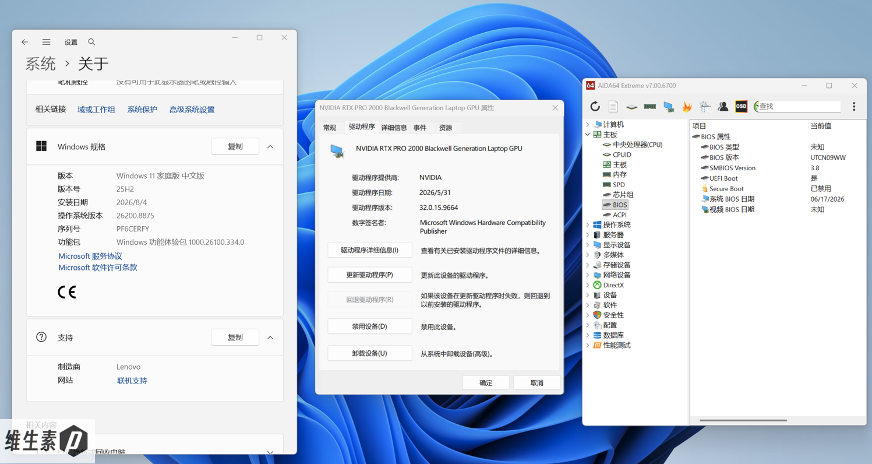This screenshot has width=872, height=464.
Task: Collapse the 主板 tree node
Action: pos(587,135)
